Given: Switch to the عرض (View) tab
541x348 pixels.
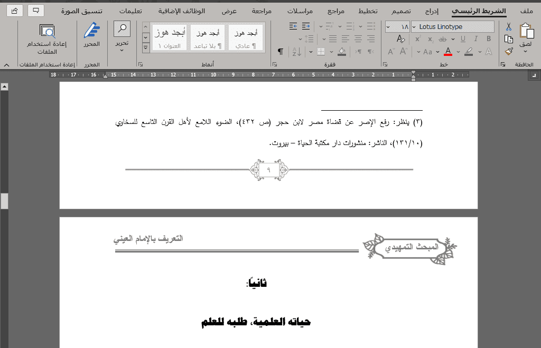Looking at the screenshot, I should click(229, 11).
